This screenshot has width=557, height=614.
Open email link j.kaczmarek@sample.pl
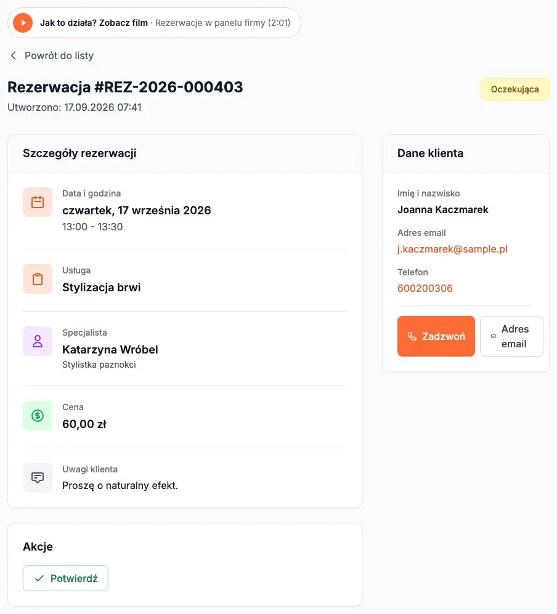(452, 249)
